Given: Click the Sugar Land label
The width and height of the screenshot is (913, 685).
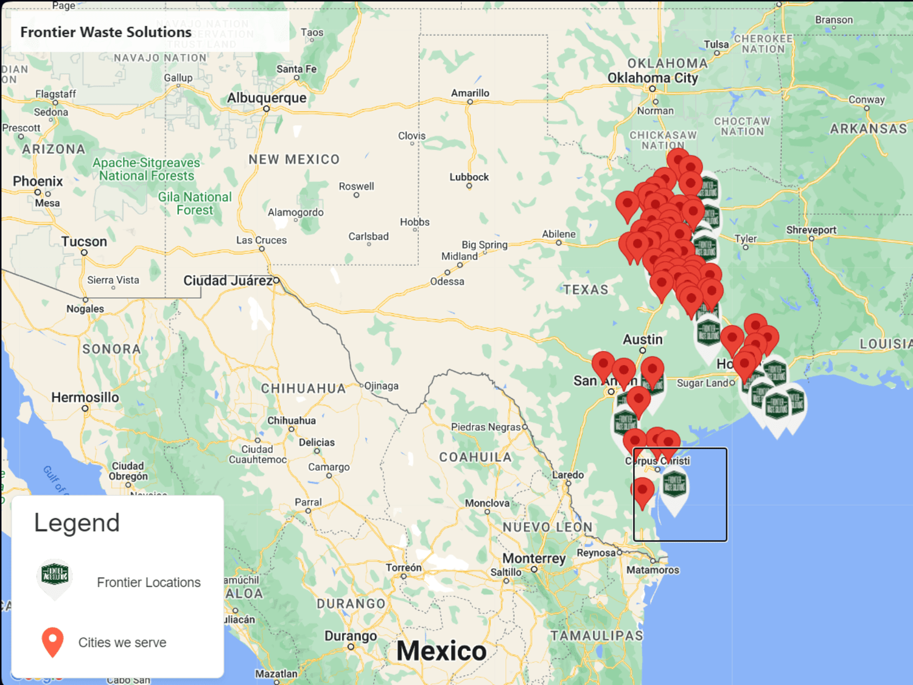Looking at the screenshot, I should tap(702, 383).
